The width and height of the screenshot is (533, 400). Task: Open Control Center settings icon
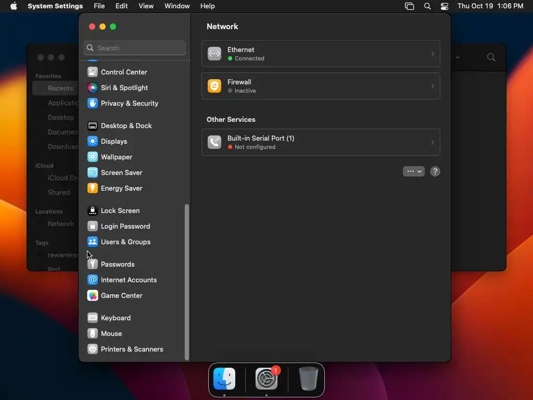coord(93,72)
